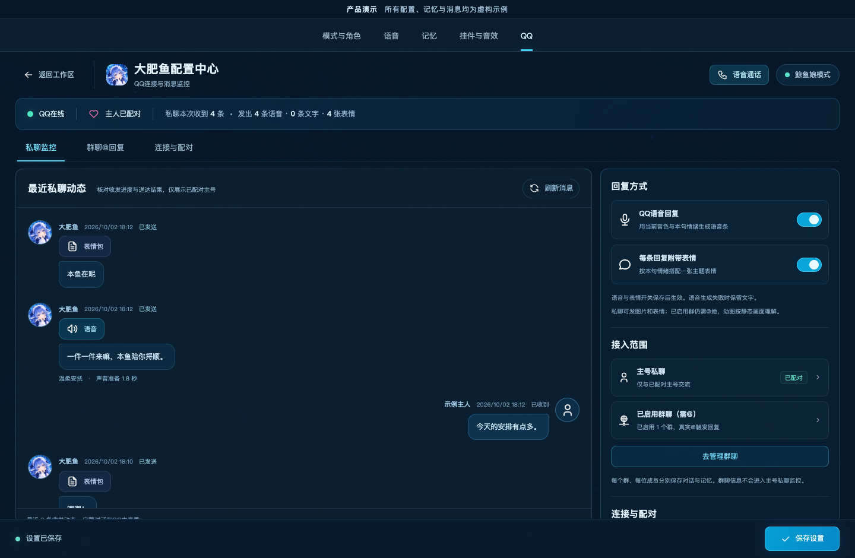The height and width of the screenshot is (558, 855).
Task: Click the 刷新消息 button
Action: tap(551, 188)
